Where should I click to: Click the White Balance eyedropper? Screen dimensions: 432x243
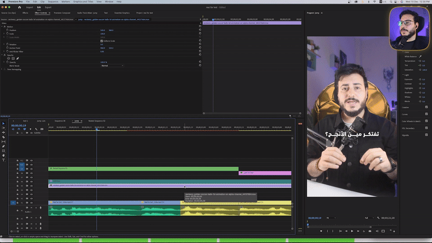[x=421, y=56]
